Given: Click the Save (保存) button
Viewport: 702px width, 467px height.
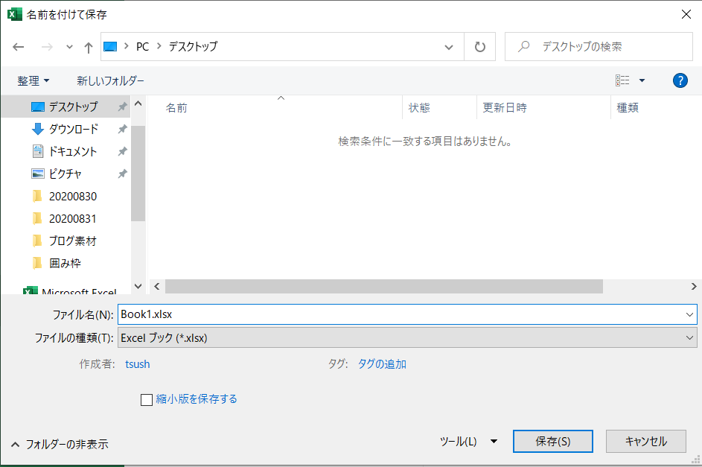Looking at the screenshot, I should pyautogui.click(x=552, y=441).
